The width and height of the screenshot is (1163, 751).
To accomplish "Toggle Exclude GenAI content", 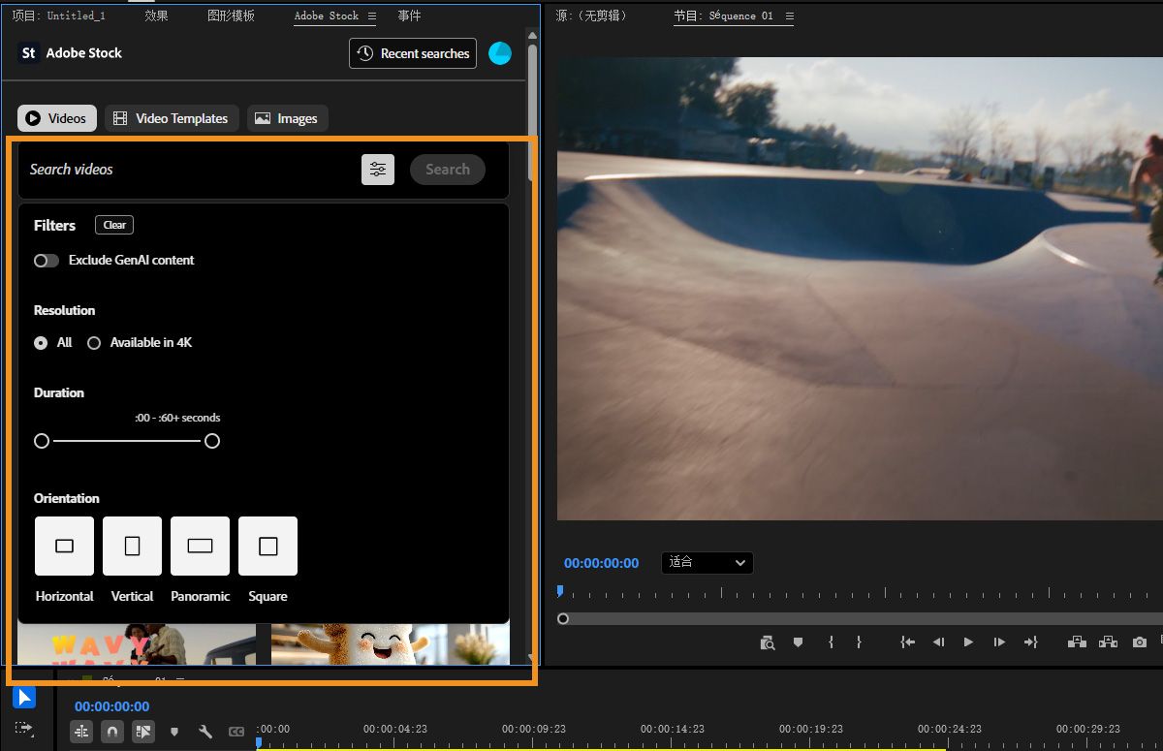I will (46, 260).
